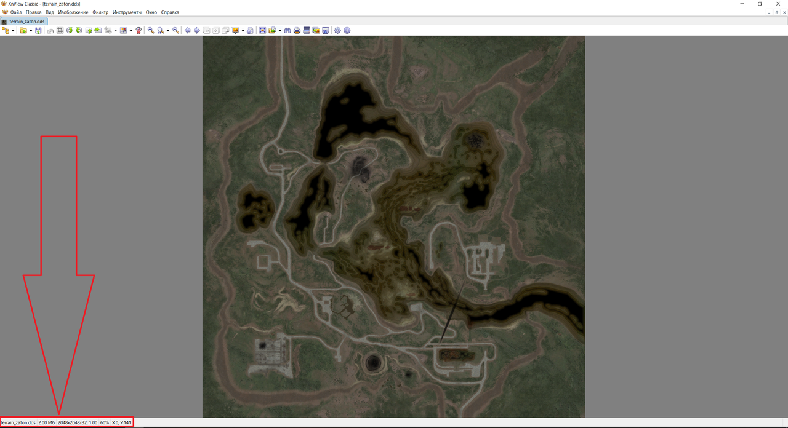788x428 pixels.
Task: Click the Resize image toolbar icon
Action: 108,30
